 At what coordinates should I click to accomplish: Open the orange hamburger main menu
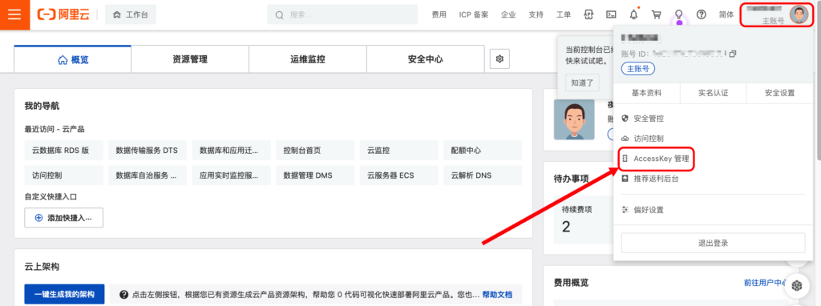(x=14, y=14)
